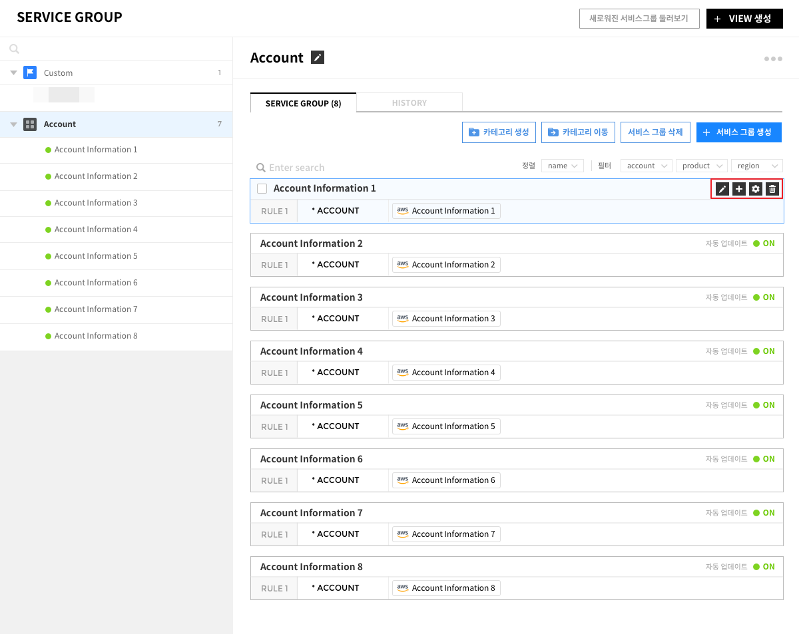
Task: Click trash icon to delete Account Information 1
Action: tap(772, 189)
